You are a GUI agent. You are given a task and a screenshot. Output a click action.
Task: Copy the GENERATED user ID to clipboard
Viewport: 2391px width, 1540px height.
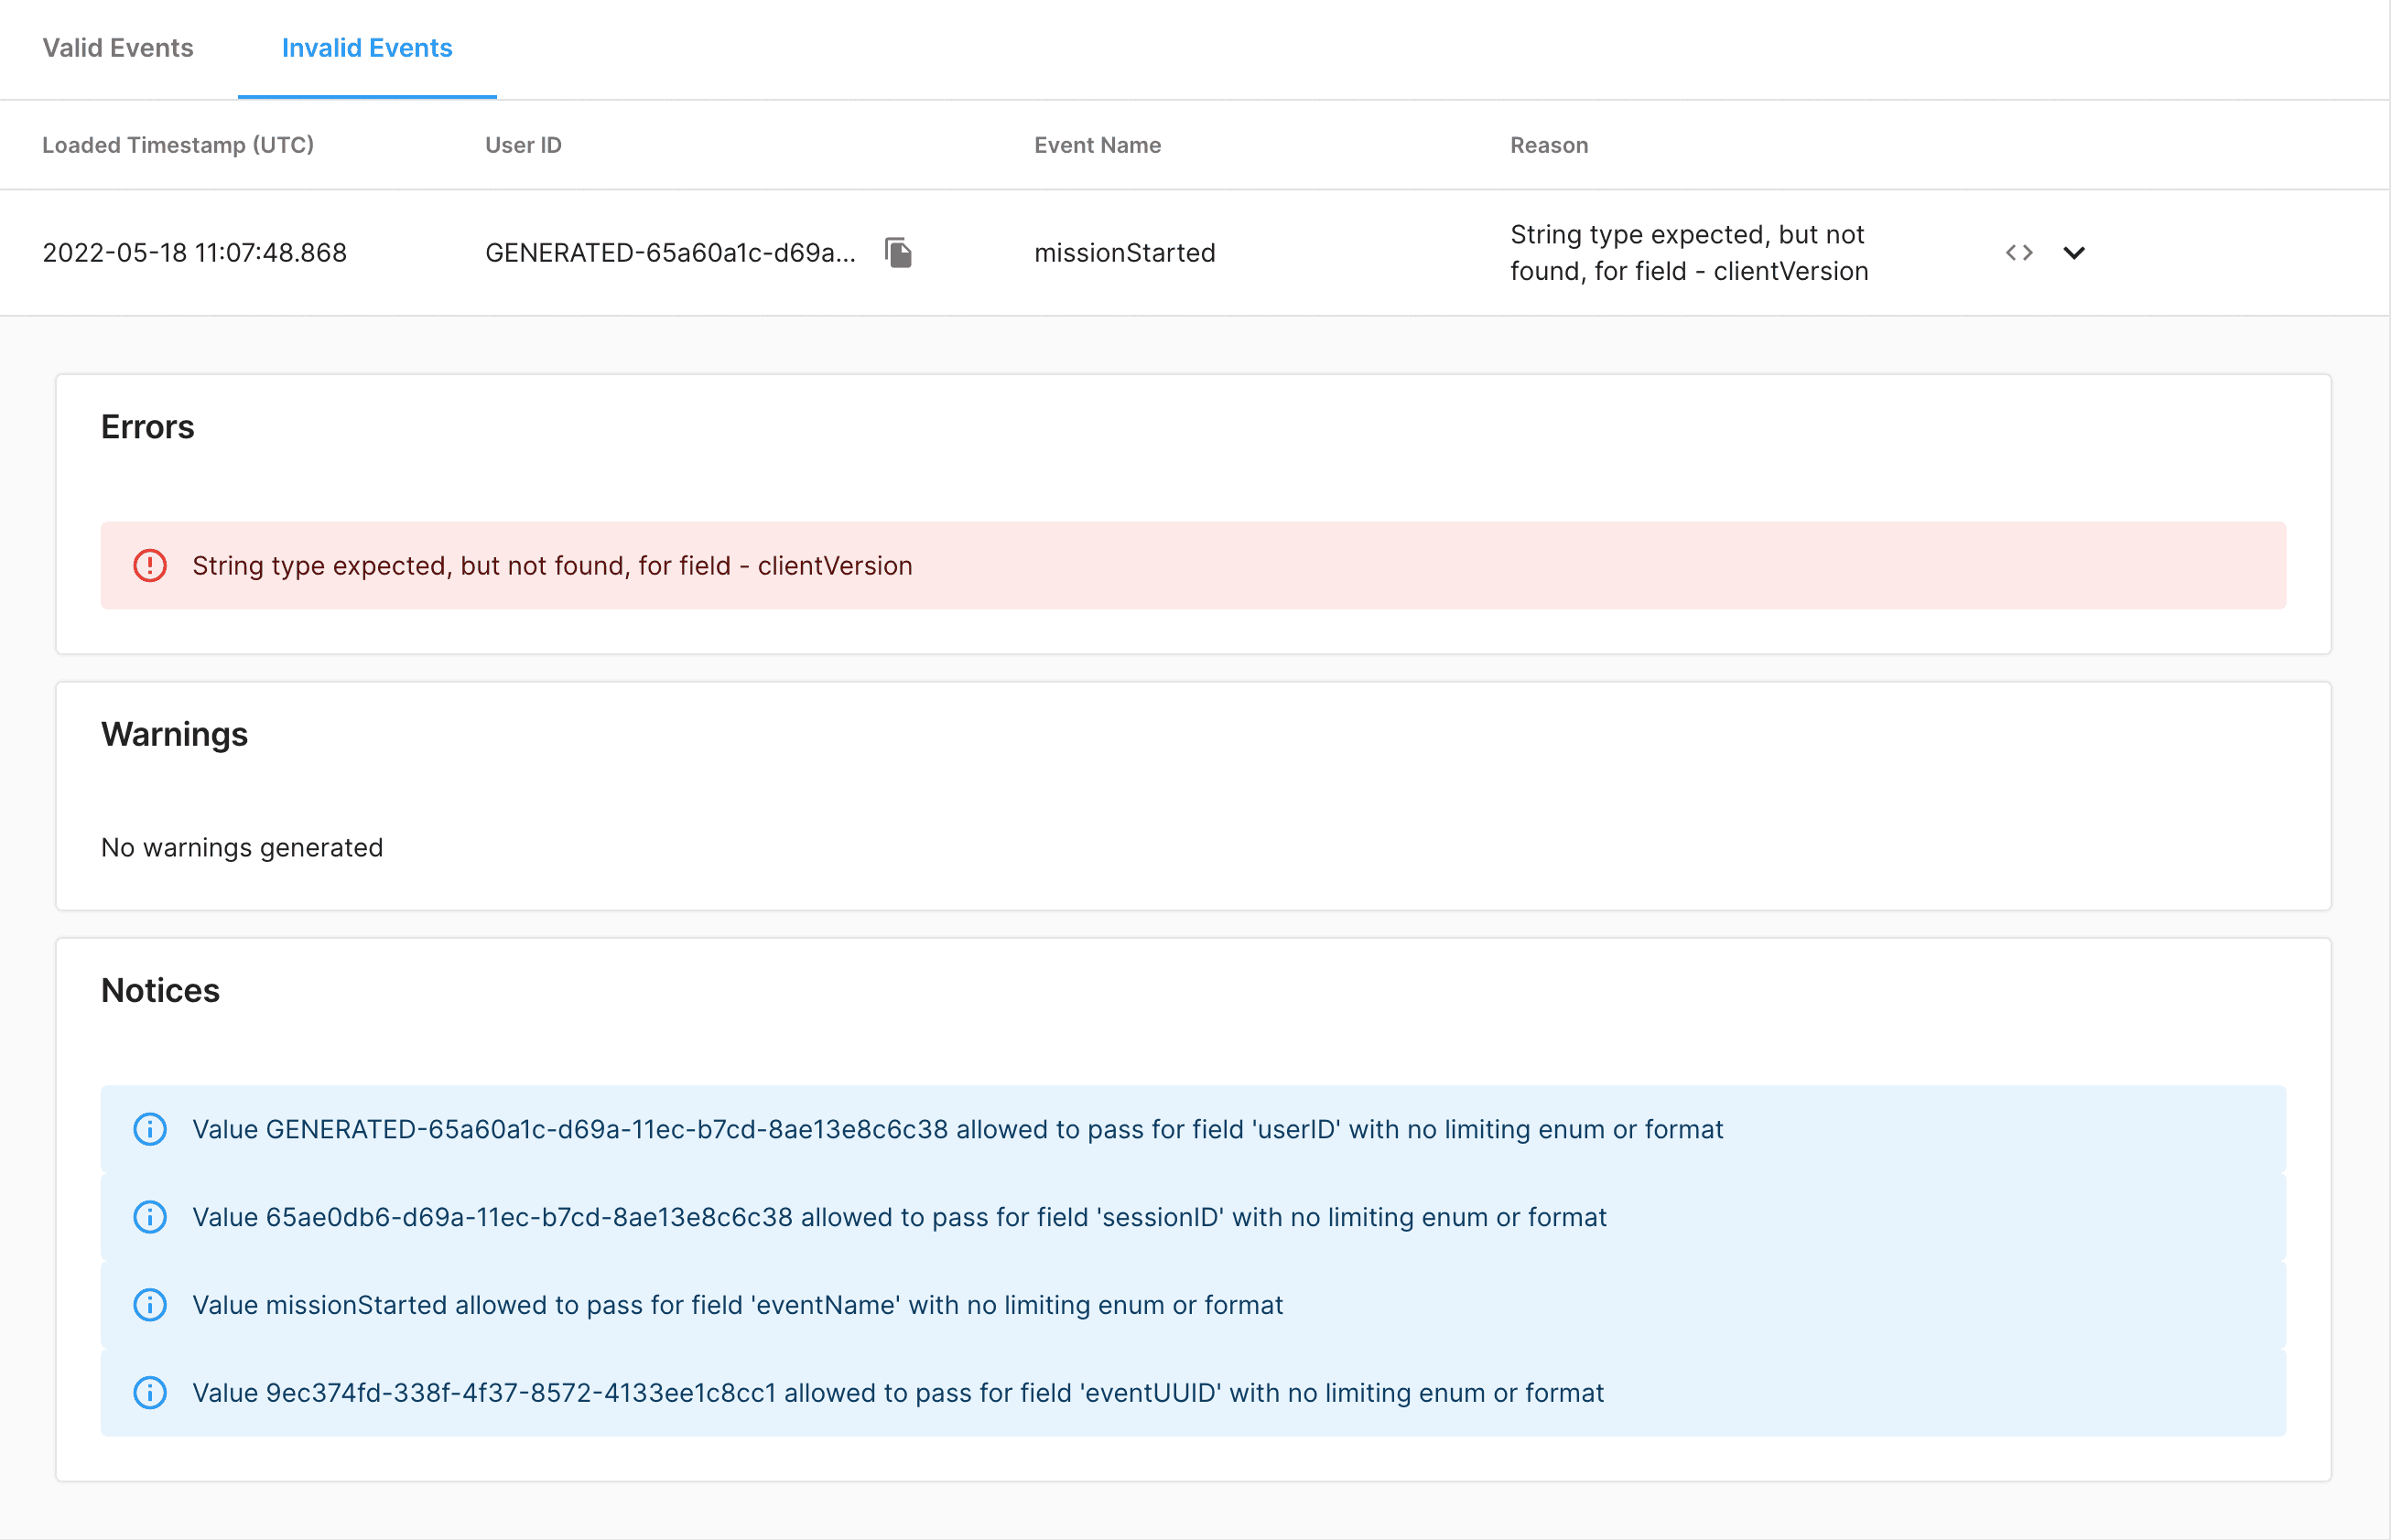898,253
